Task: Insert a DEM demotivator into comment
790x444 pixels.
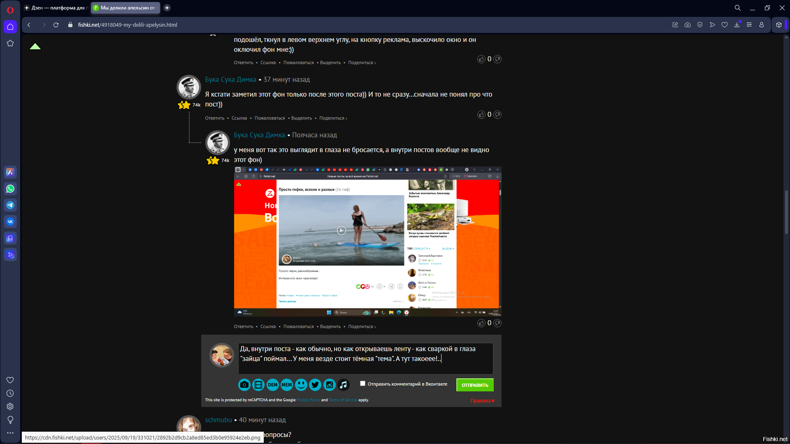Action: click(x=273, y=385)
